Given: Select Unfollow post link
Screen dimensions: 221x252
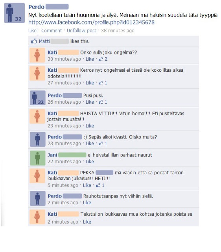Looking at the screenshot, I should 81,30.
